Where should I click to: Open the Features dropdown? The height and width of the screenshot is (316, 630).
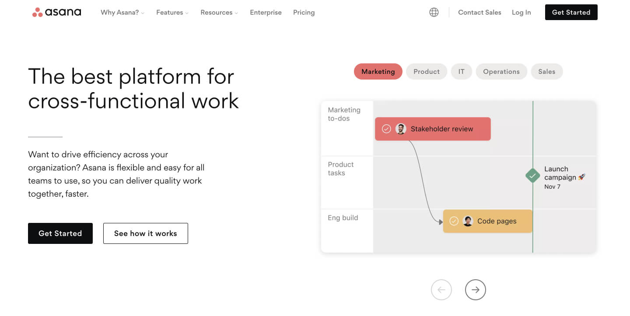172,12
